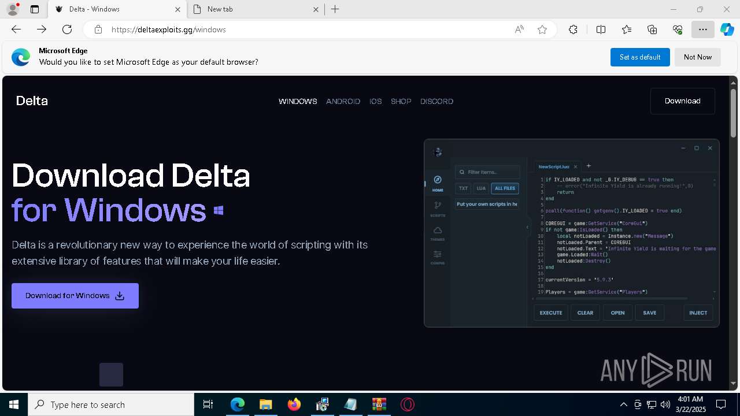Open the SHOP navigation link
Screen dimensions: 740x416
click(401, 101)
